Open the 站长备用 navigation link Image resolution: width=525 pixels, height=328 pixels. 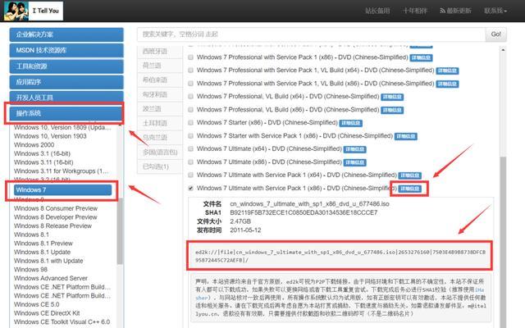377,11
